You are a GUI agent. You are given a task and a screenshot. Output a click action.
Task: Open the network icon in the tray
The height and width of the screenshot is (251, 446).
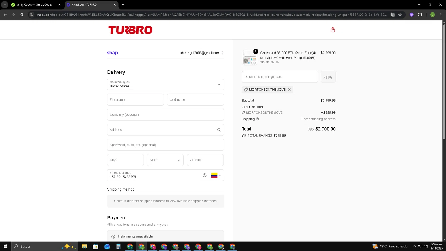[x=420, y=246]
